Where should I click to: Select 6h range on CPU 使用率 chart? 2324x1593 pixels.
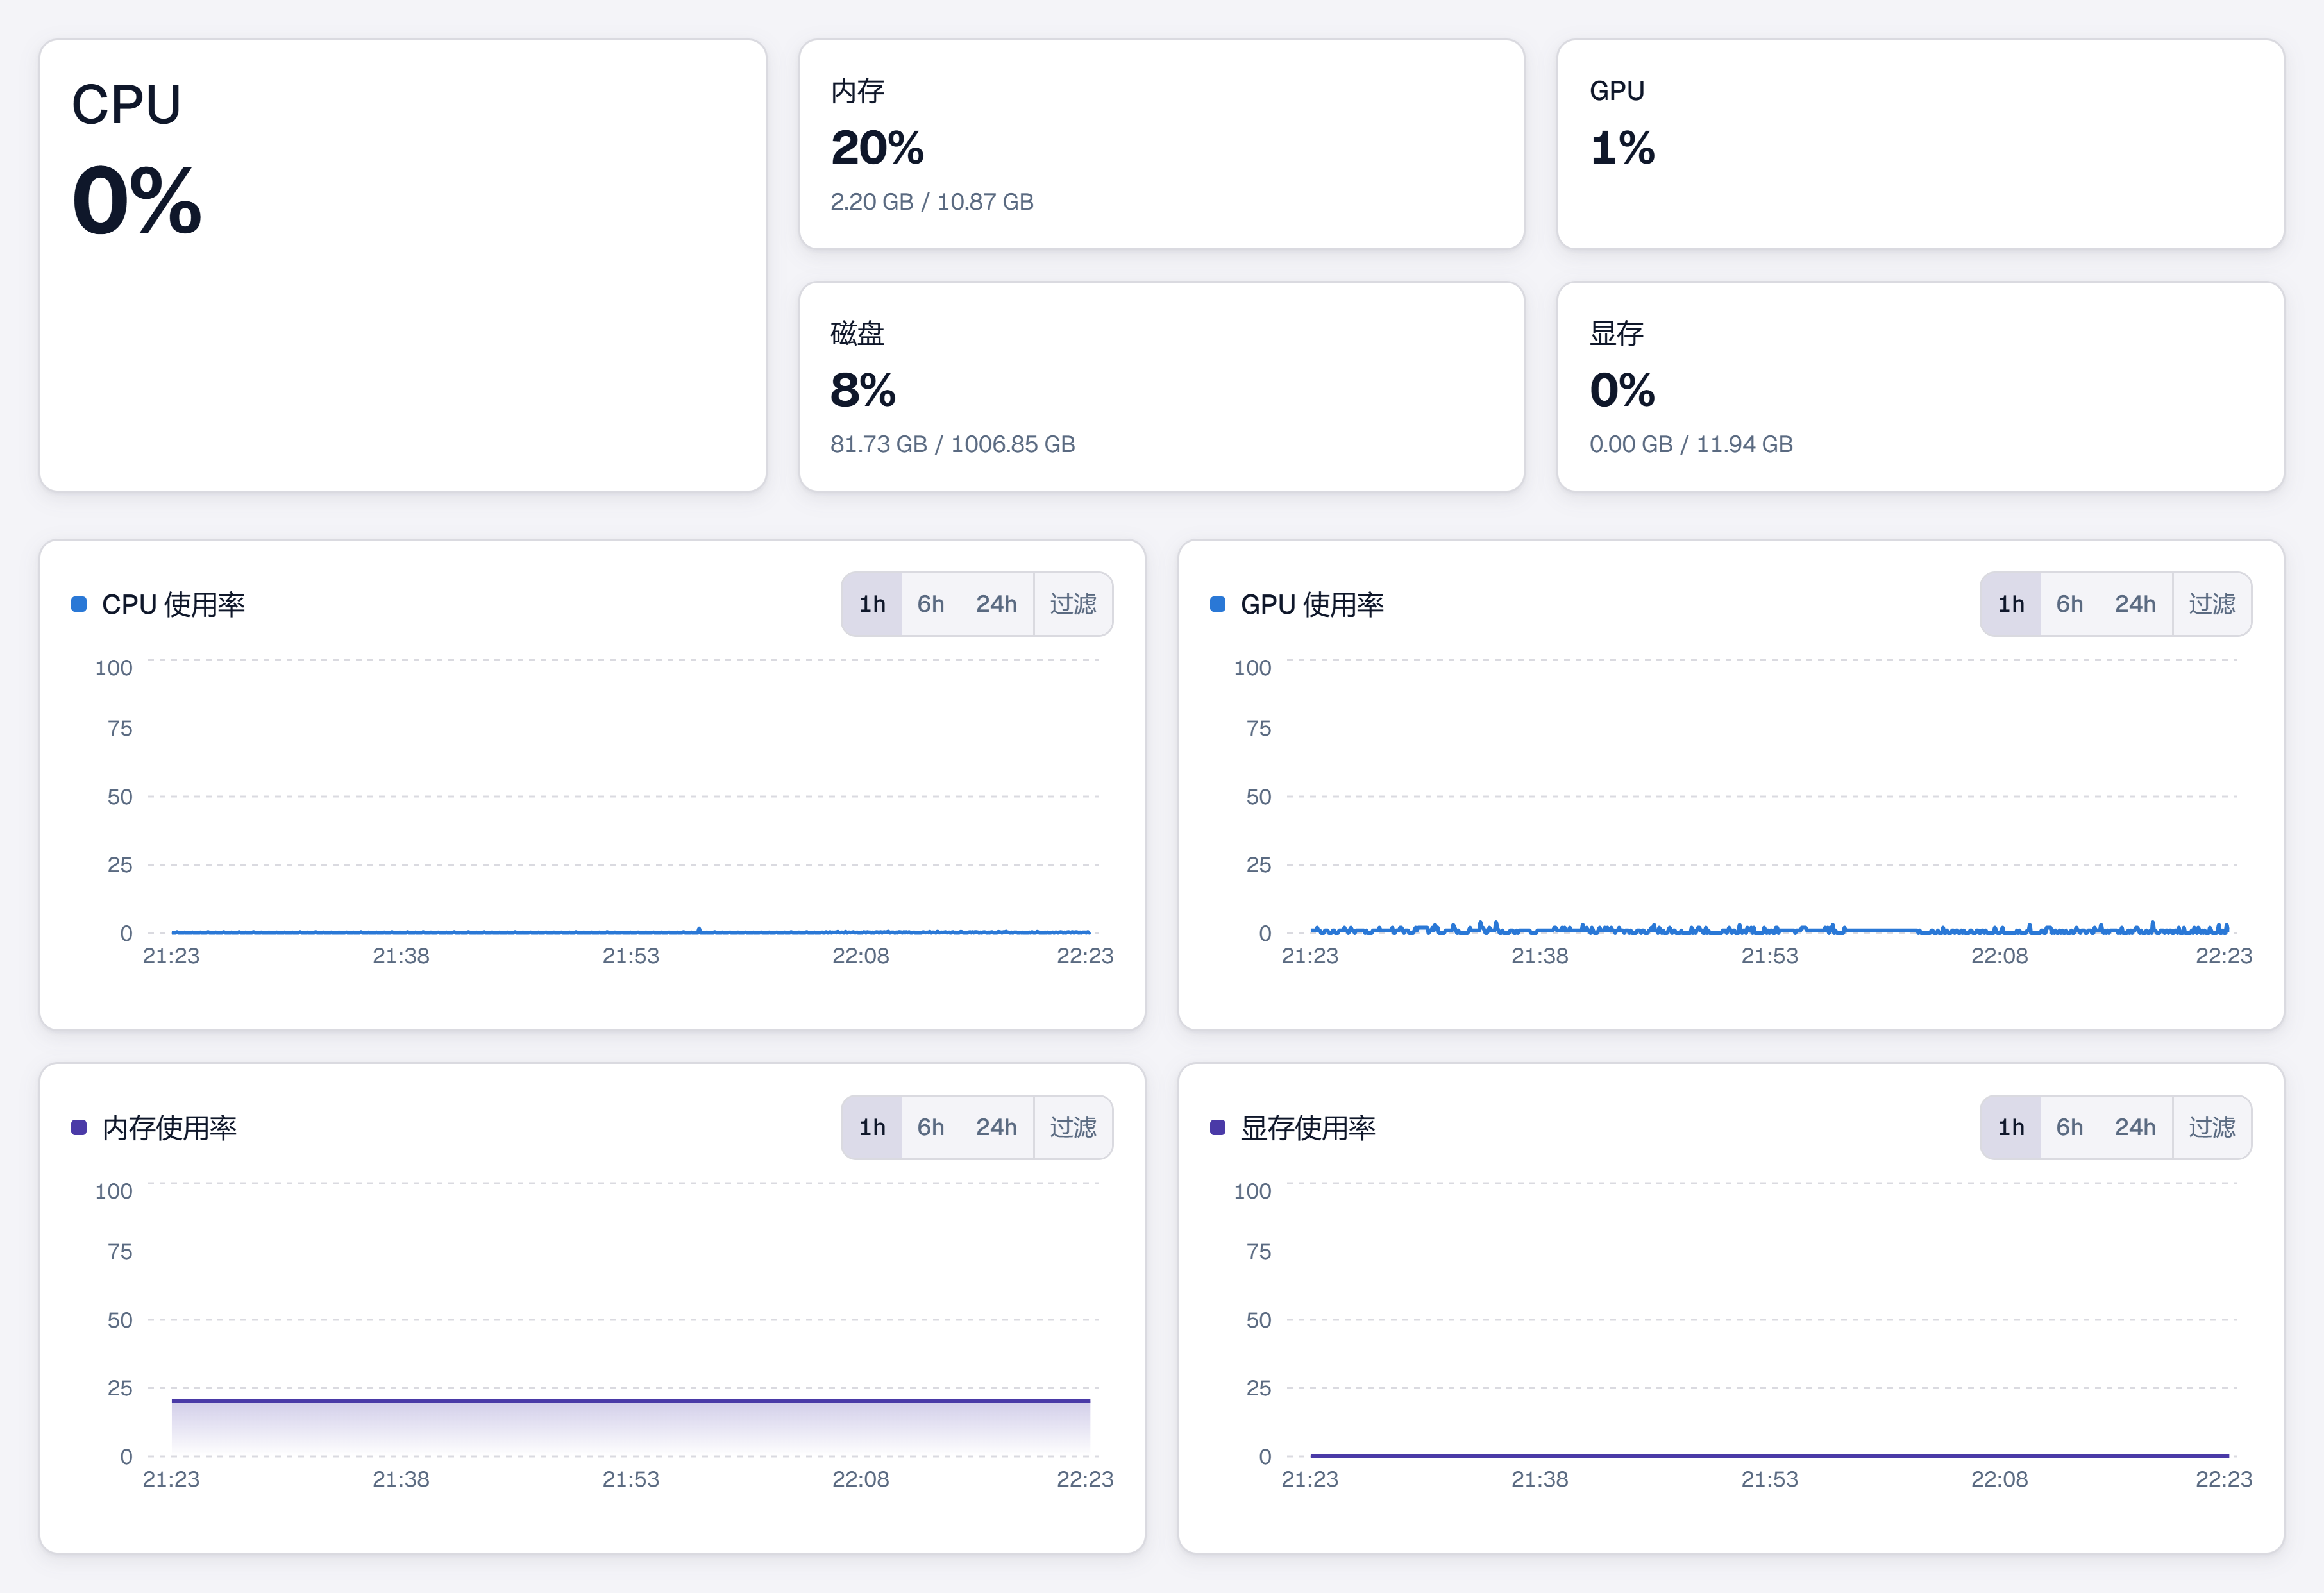pyautogui.click(x=930, y=604)
